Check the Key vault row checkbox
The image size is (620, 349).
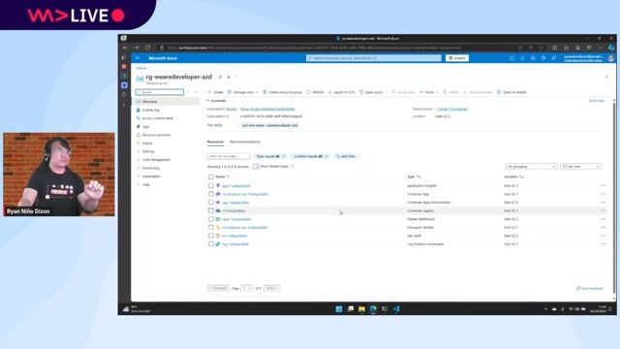coord(211,236)
